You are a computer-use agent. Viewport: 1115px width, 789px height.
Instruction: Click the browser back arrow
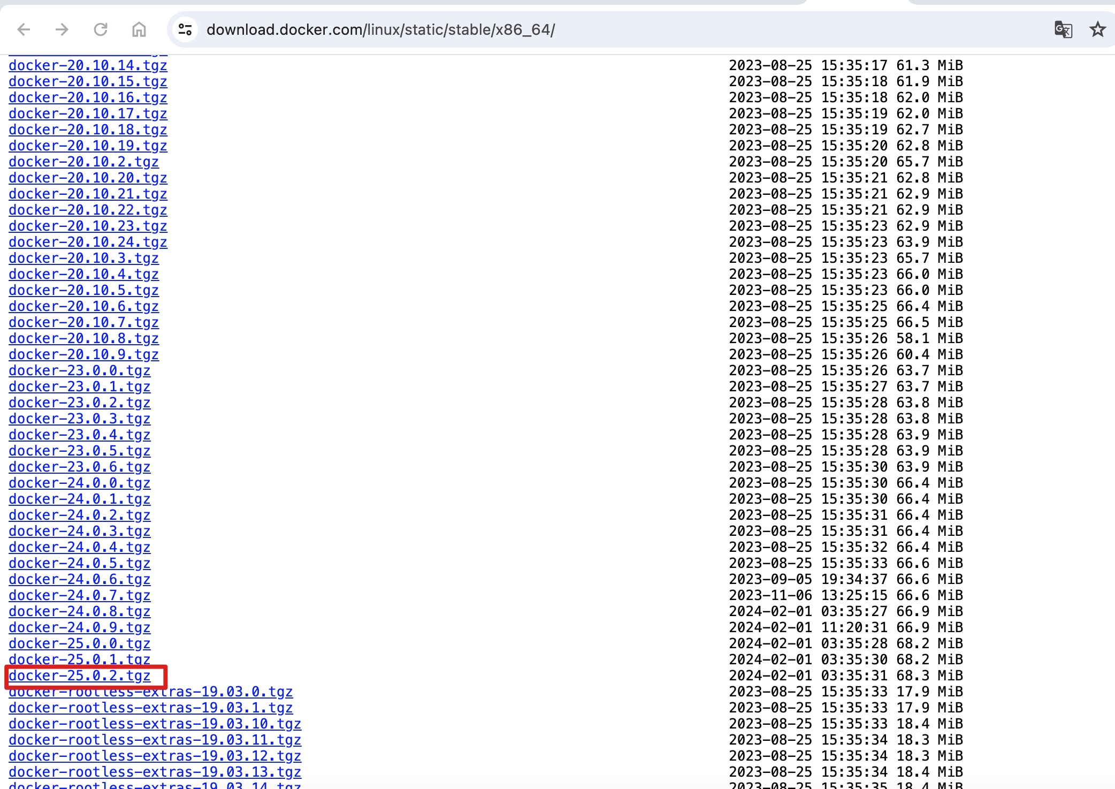pos(24,29)
